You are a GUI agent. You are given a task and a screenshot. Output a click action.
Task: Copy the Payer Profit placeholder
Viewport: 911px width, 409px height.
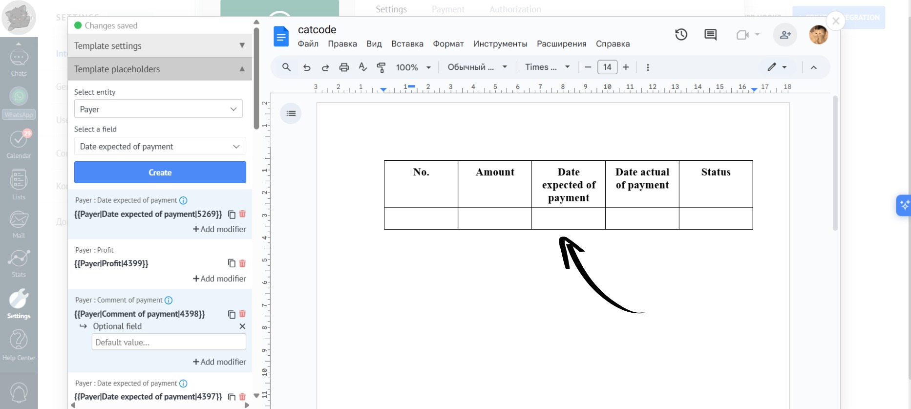click(232, 263)
